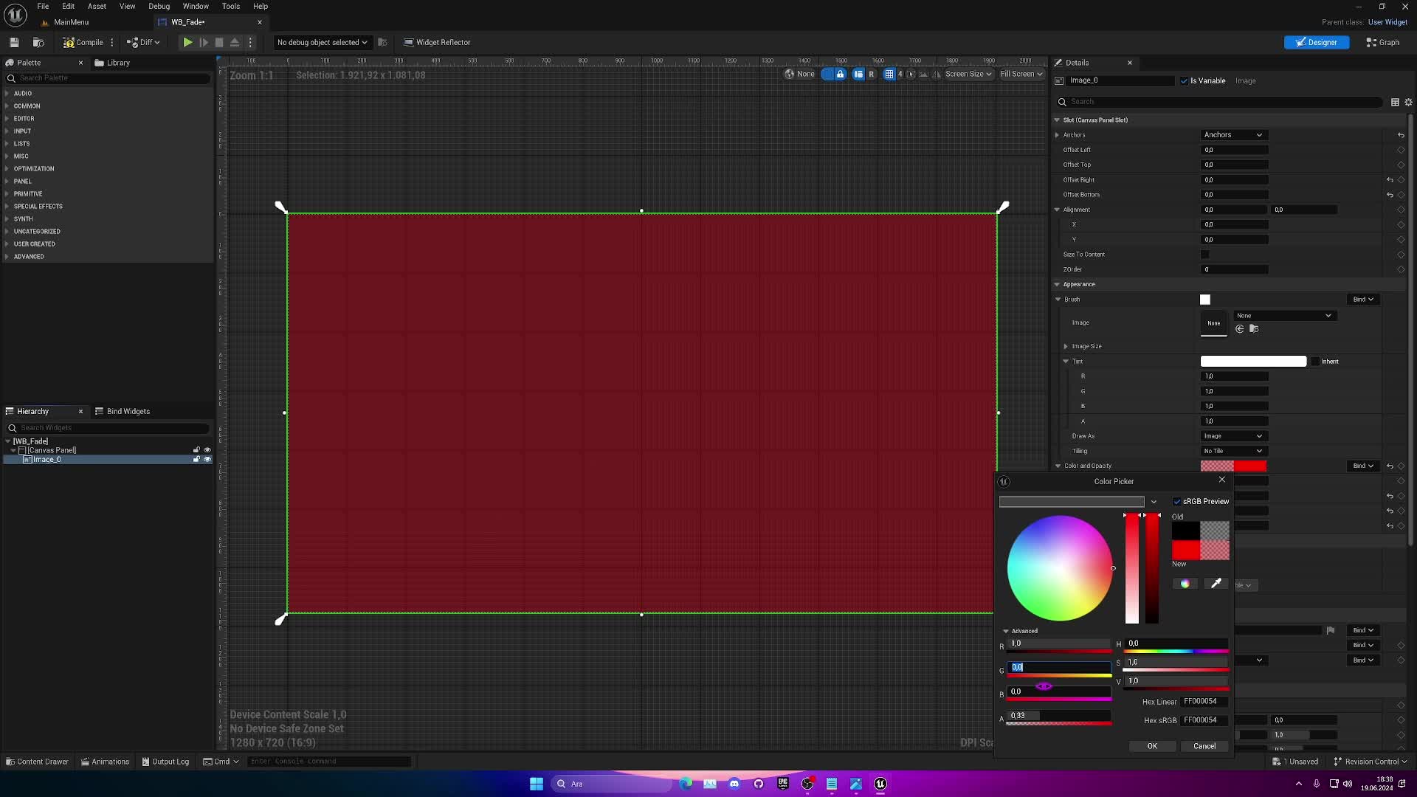Use selected asset for brush image

click(x=1240, y=329)
